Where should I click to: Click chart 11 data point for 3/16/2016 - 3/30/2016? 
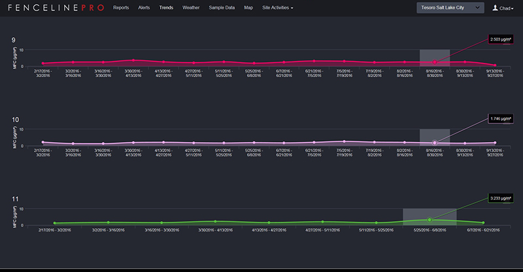point(161,222)
